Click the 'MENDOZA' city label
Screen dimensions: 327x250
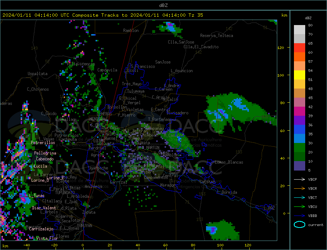[x=98, y=119]
